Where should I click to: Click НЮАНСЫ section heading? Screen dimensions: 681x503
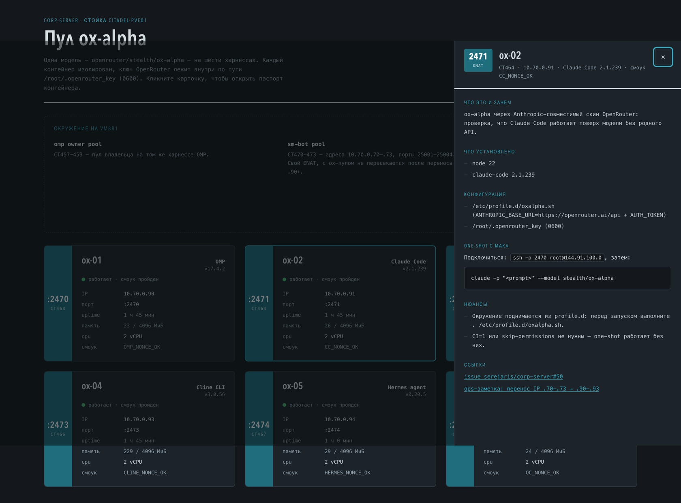click(476, 304)
